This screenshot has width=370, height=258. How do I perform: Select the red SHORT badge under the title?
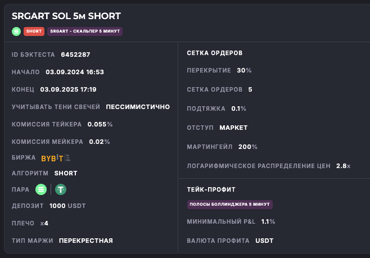coord(34,31)
